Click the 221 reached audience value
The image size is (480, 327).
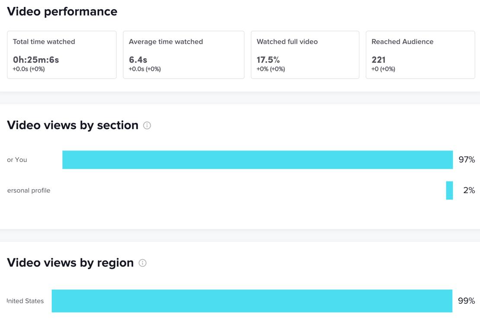click(x=378, y=60)
